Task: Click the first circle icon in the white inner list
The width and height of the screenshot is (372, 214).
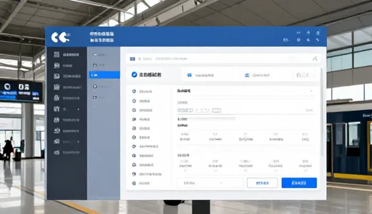Action: tap(134, 91)
